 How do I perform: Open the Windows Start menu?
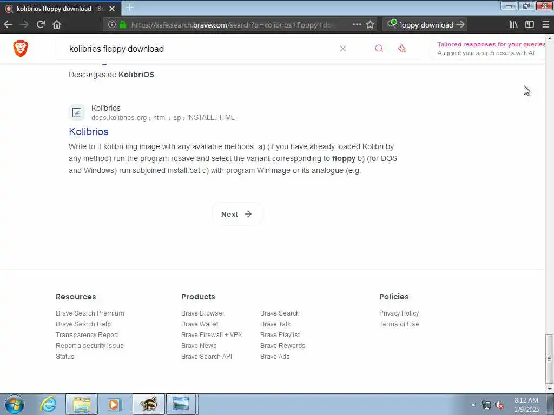click(15, 404)
